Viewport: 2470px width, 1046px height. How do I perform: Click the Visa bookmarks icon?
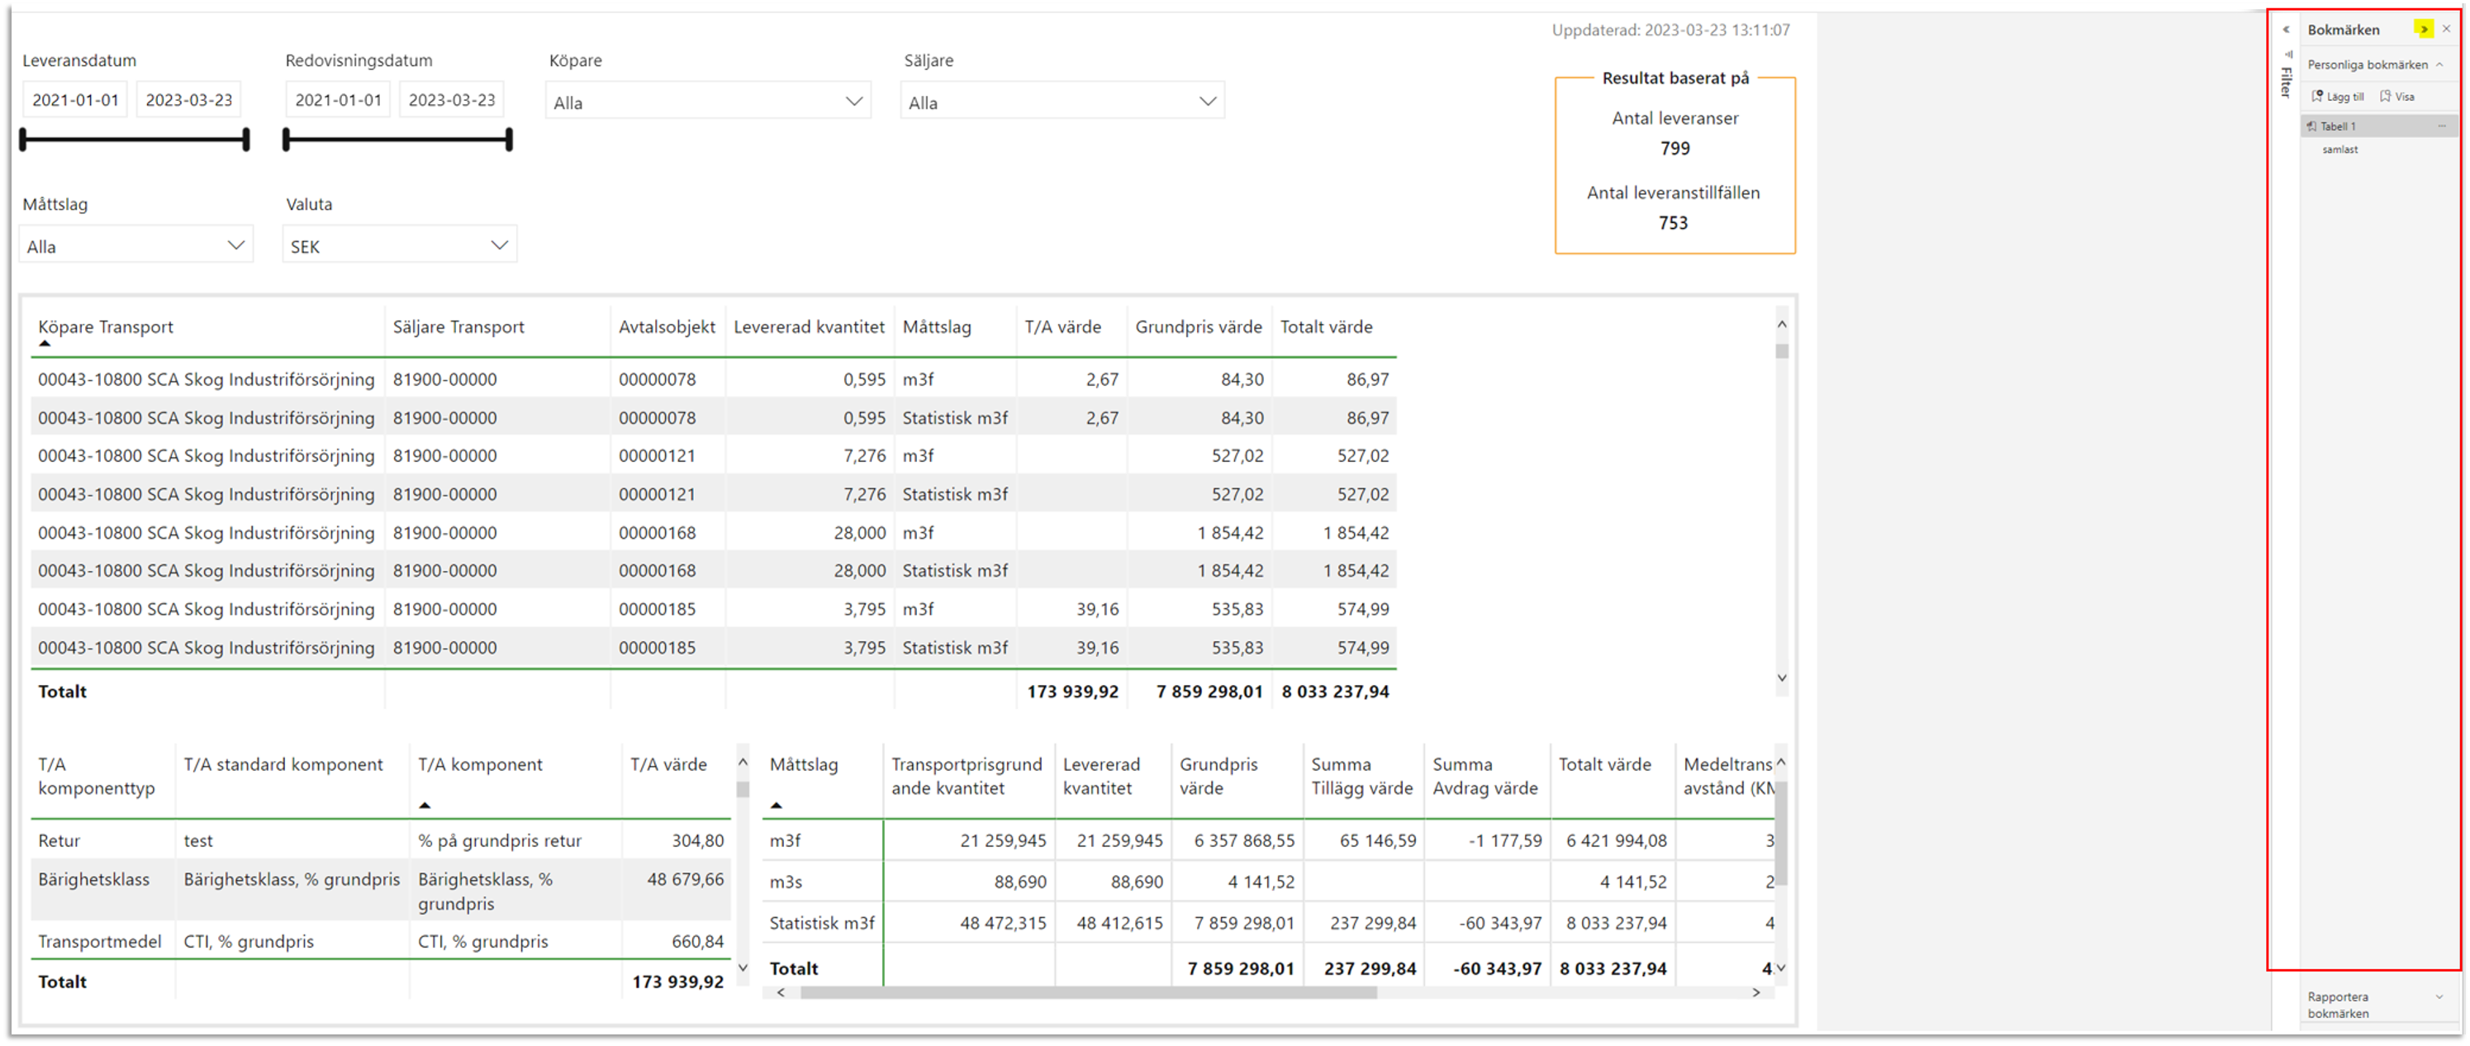[2386, 96]
